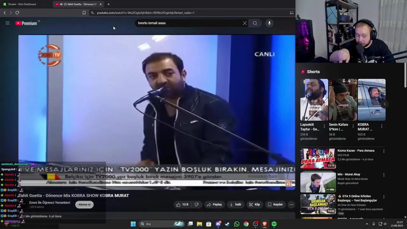The height and width of the screenshot is (229, 407).
Task: Like the video (13 B)
Action: click(183, 205)
